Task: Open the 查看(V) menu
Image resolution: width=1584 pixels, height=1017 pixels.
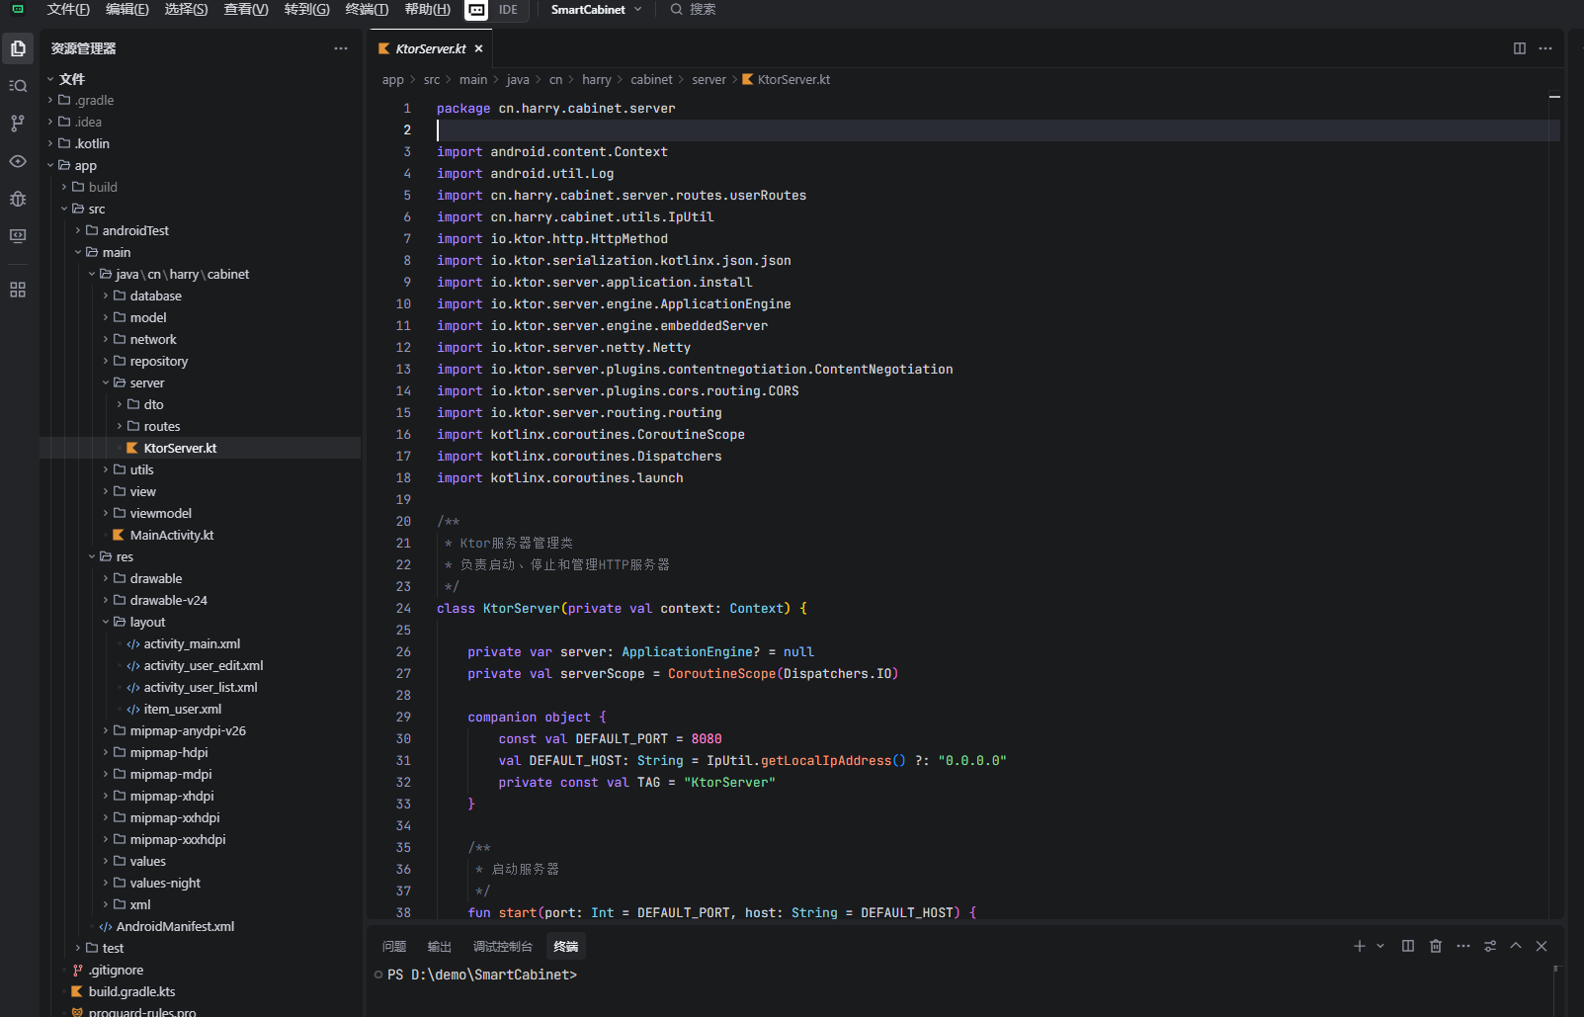Action: (x=246, y=9)
